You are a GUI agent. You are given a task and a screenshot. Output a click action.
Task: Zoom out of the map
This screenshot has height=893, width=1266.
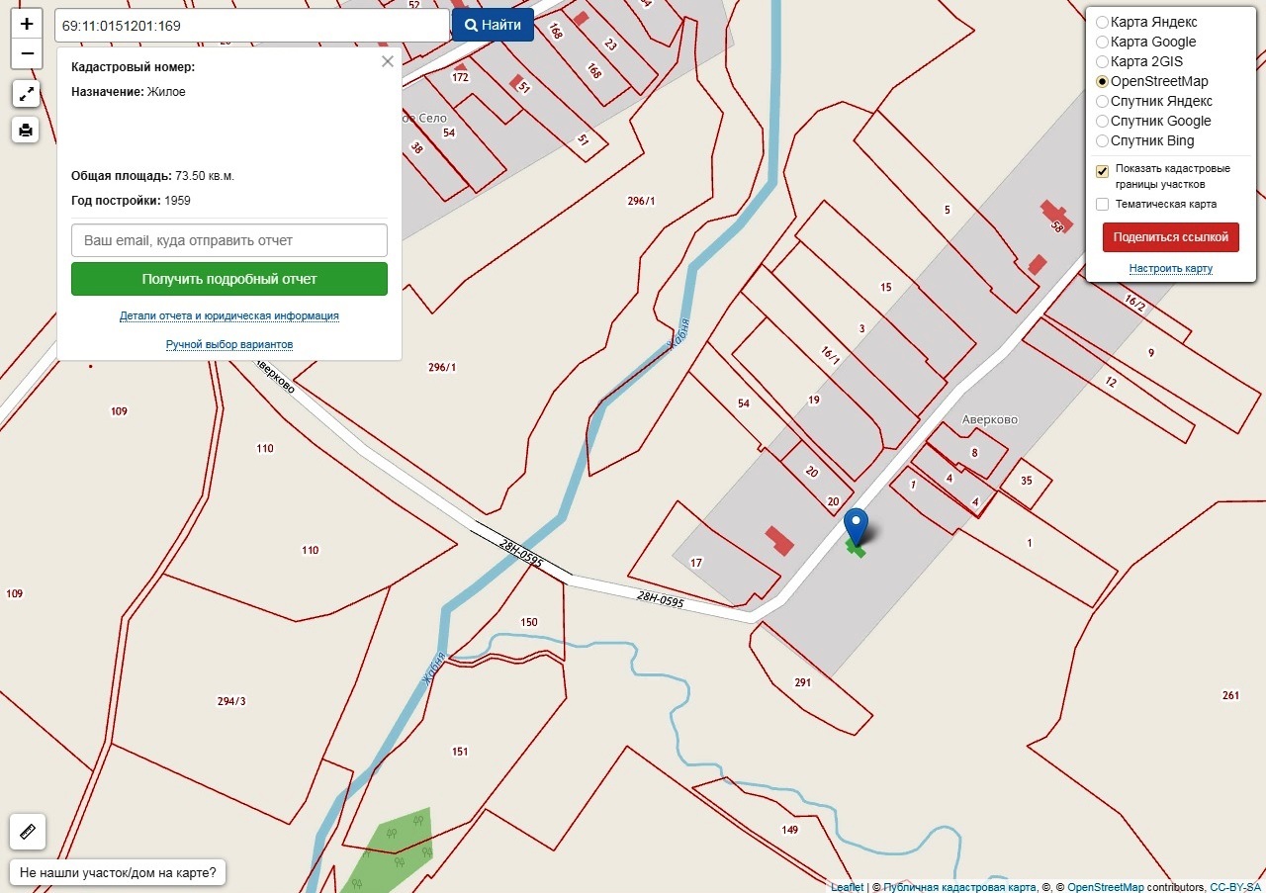coord(27,53)
